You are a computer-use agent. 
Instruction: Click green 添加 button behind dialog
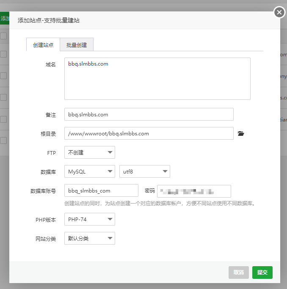pyautogui.click(x=5, y=18)
